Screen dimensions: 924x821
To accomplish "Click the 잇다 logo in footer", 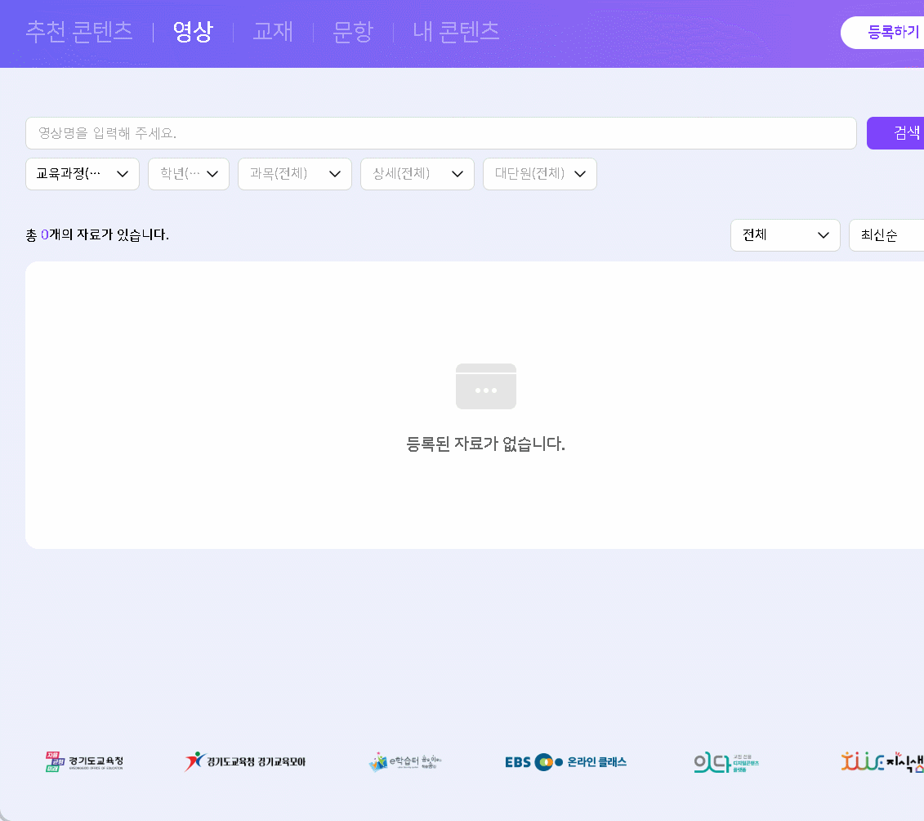I will pyautogui.click(x=725, y=762).
